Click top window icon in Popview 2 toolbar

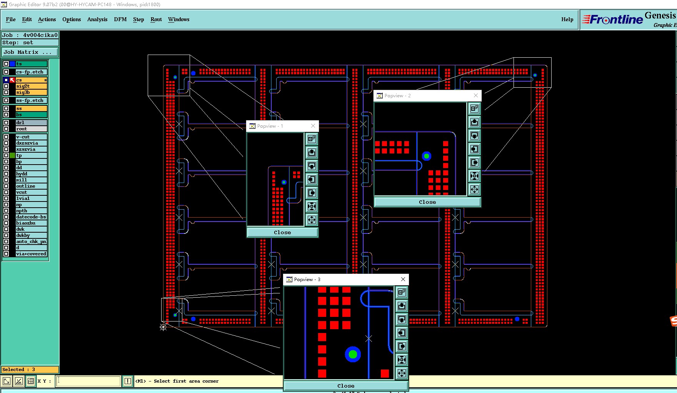(x=474, y=108)
